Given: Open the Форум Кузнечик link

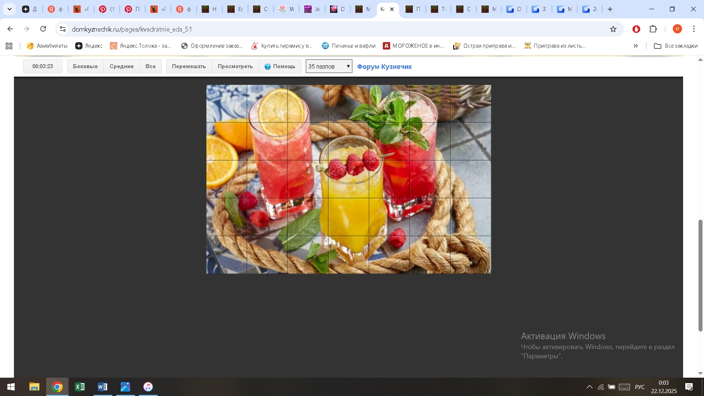Looking at the screenshot, I should (384, 67).
